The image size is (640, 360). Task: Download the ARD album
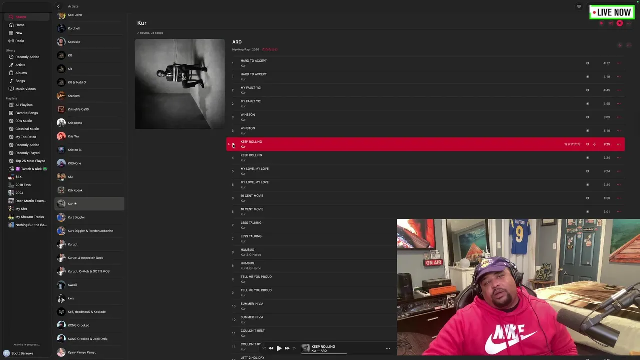coord(620,45)
